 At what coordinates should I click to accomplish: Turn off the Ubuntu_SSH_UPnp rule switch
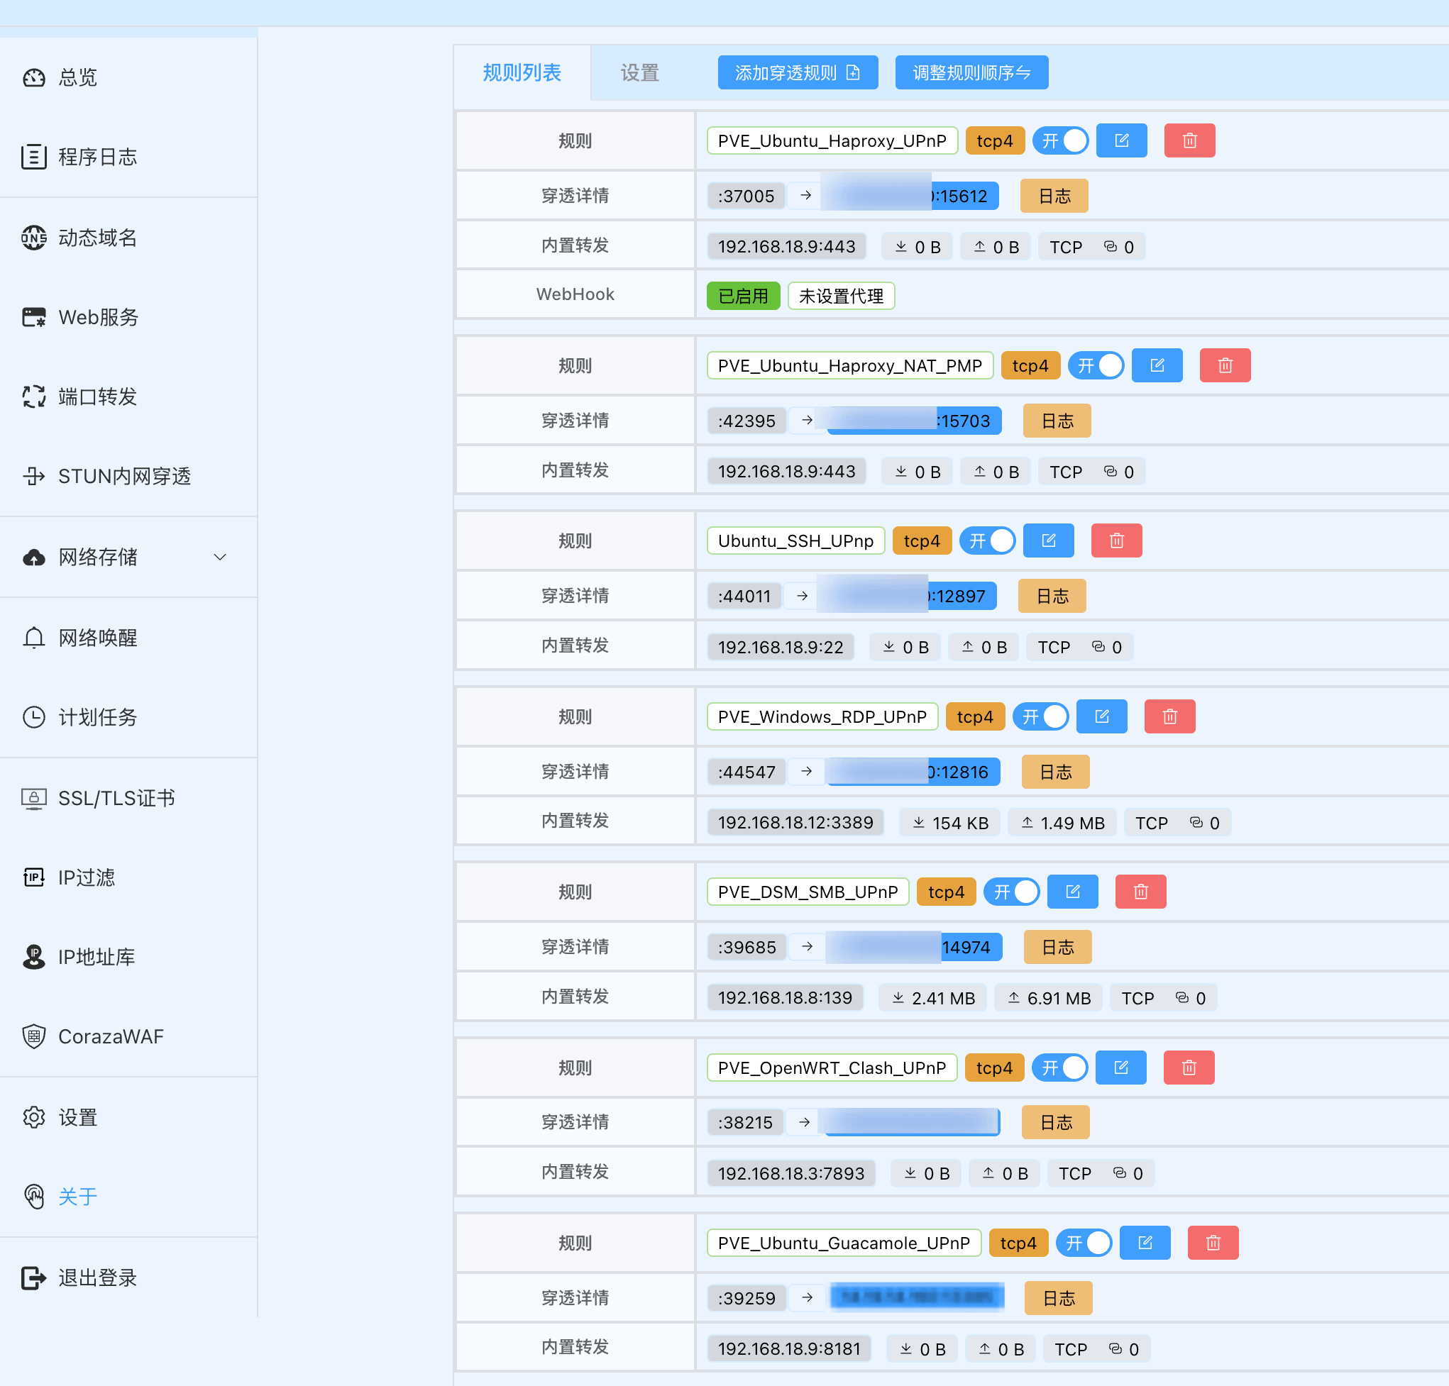pyautogui.click(x=987, y=540)
